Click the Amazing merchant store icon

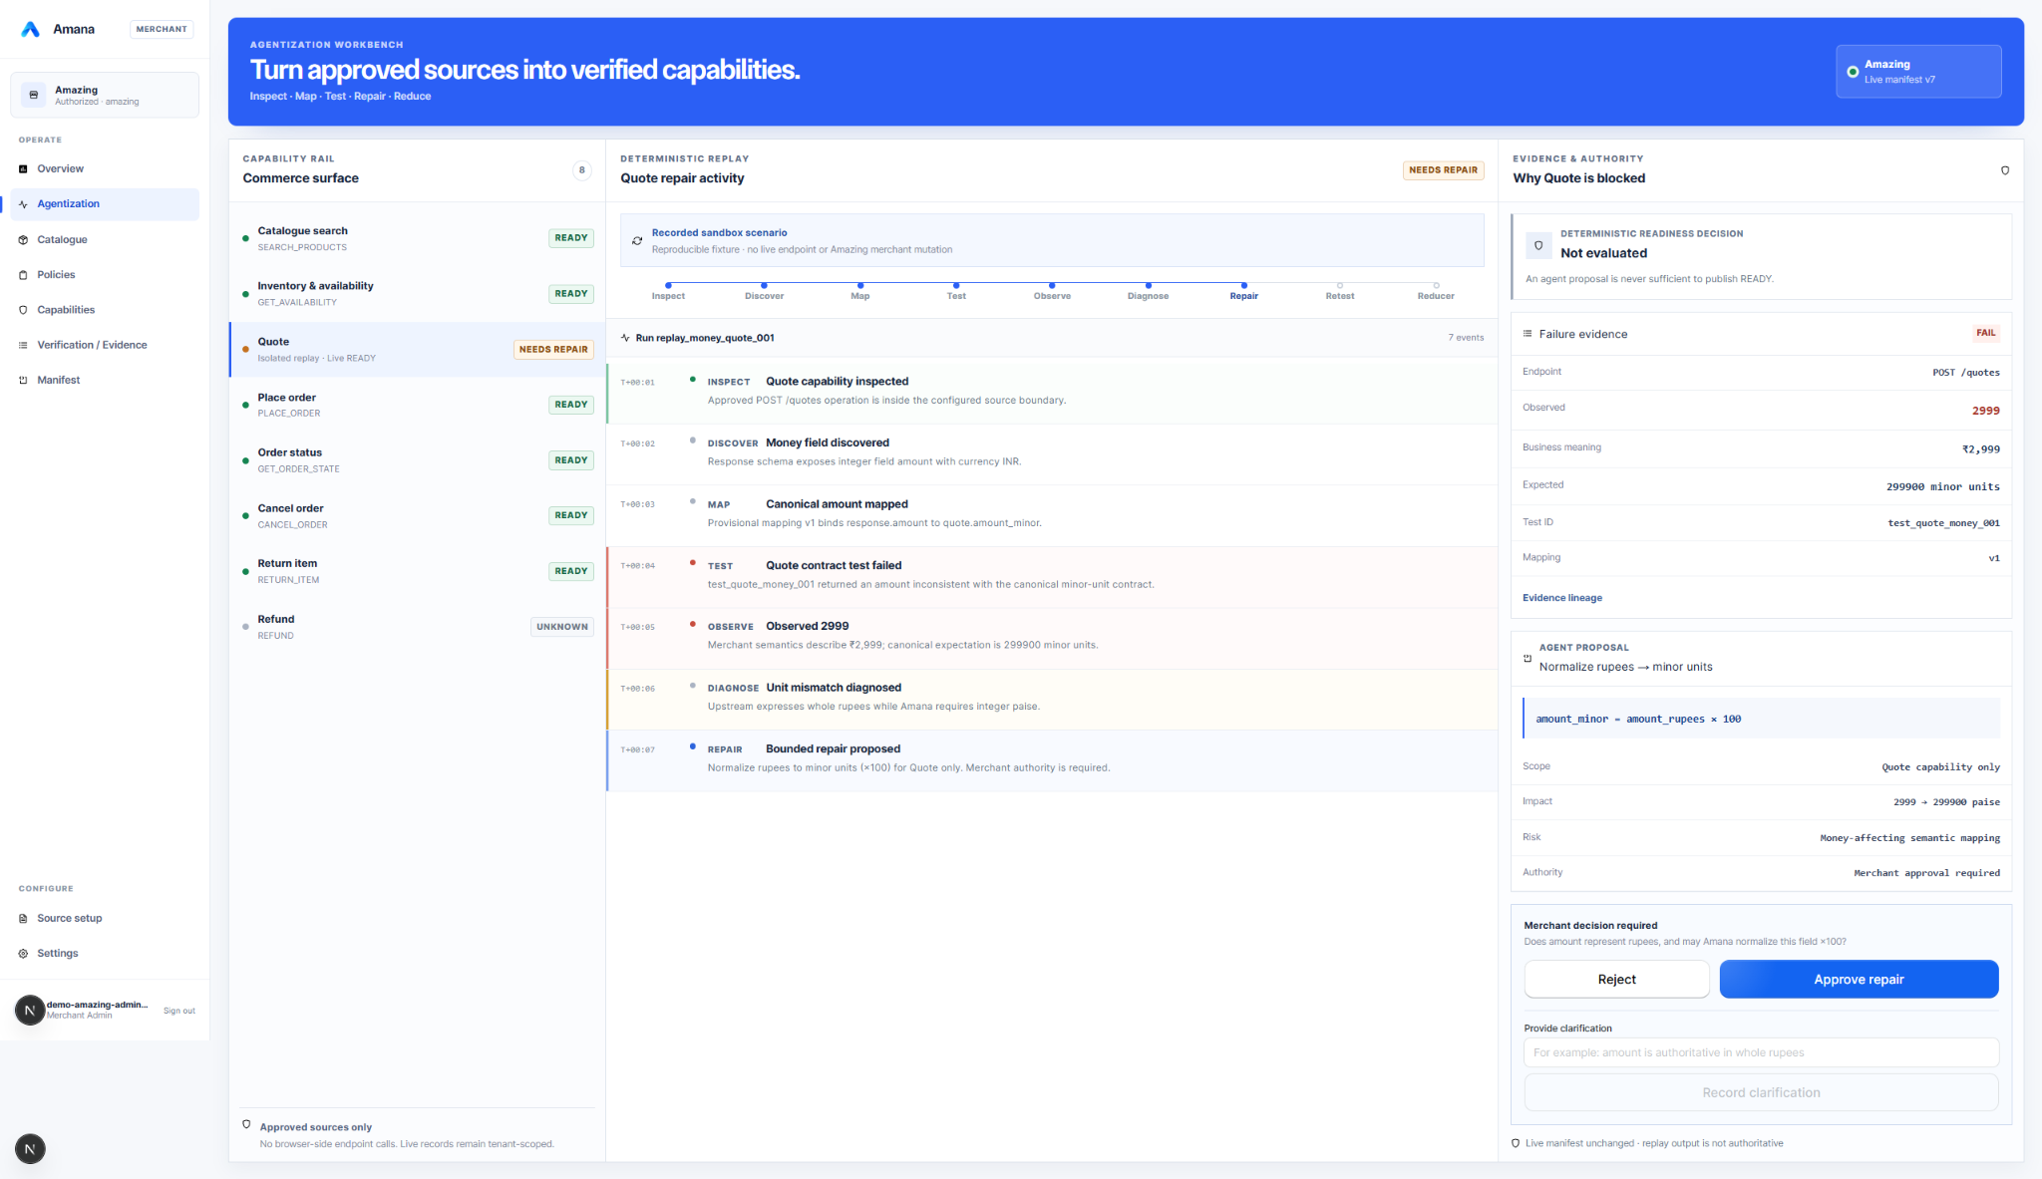click(34, 95)
